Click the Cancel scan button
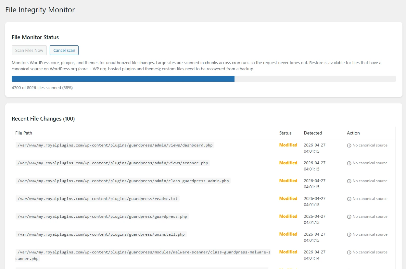 (64, 50)
